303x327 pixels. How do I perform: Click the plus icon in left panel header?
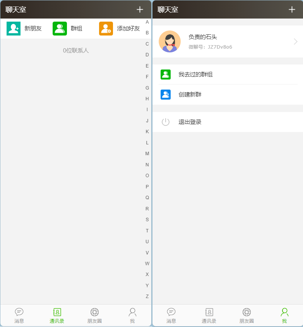(140, 10)
